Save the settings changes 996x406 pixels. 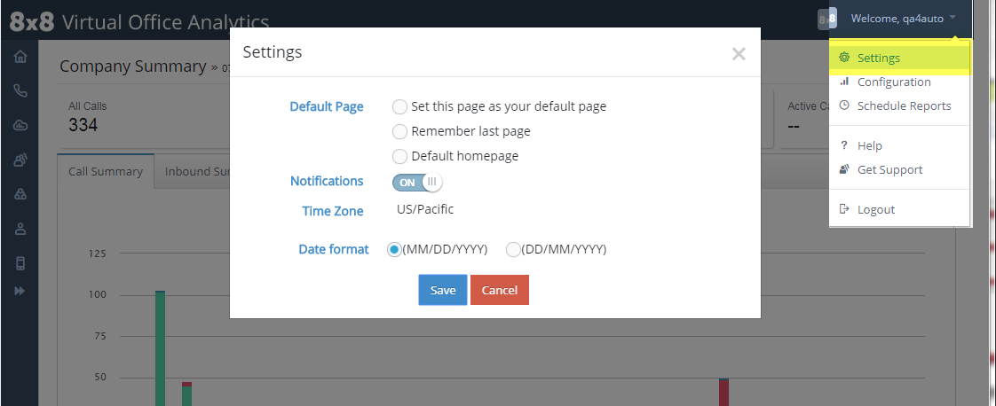[443, 290]
